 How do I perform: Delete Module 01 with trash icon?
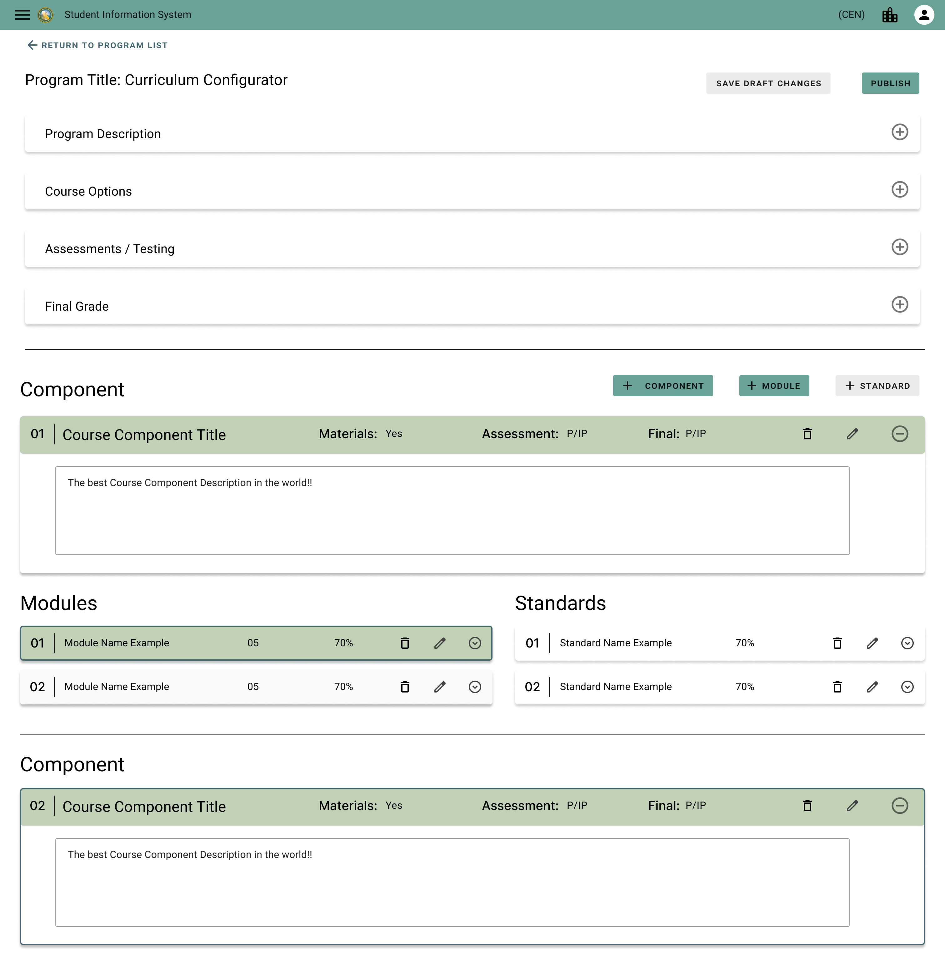(405, 643)
